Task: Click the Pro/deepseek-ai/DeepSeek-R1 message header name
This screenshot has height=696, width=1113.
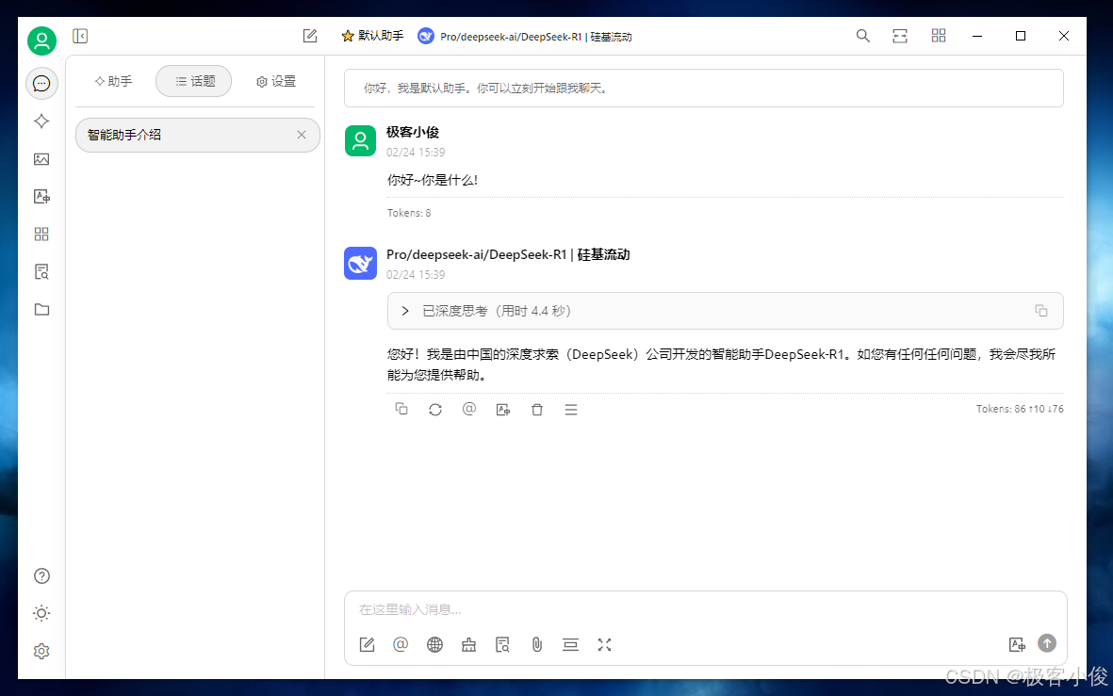Action: [x=508, y=254]
